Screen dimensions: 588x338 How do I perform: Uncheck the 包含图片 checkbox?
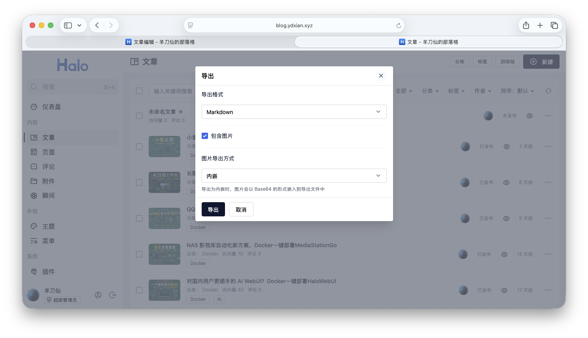[205, 136]
